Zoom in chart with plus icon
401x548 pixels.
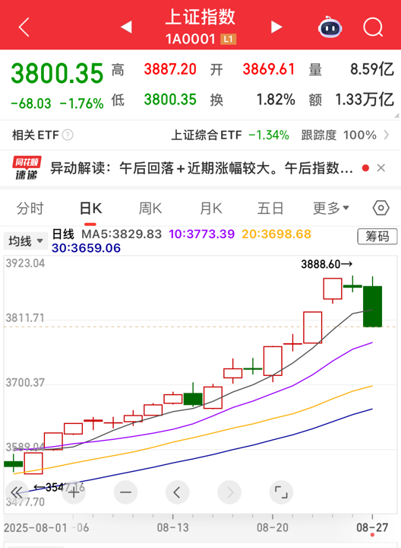pyautogui.click(x=74, y=492)
